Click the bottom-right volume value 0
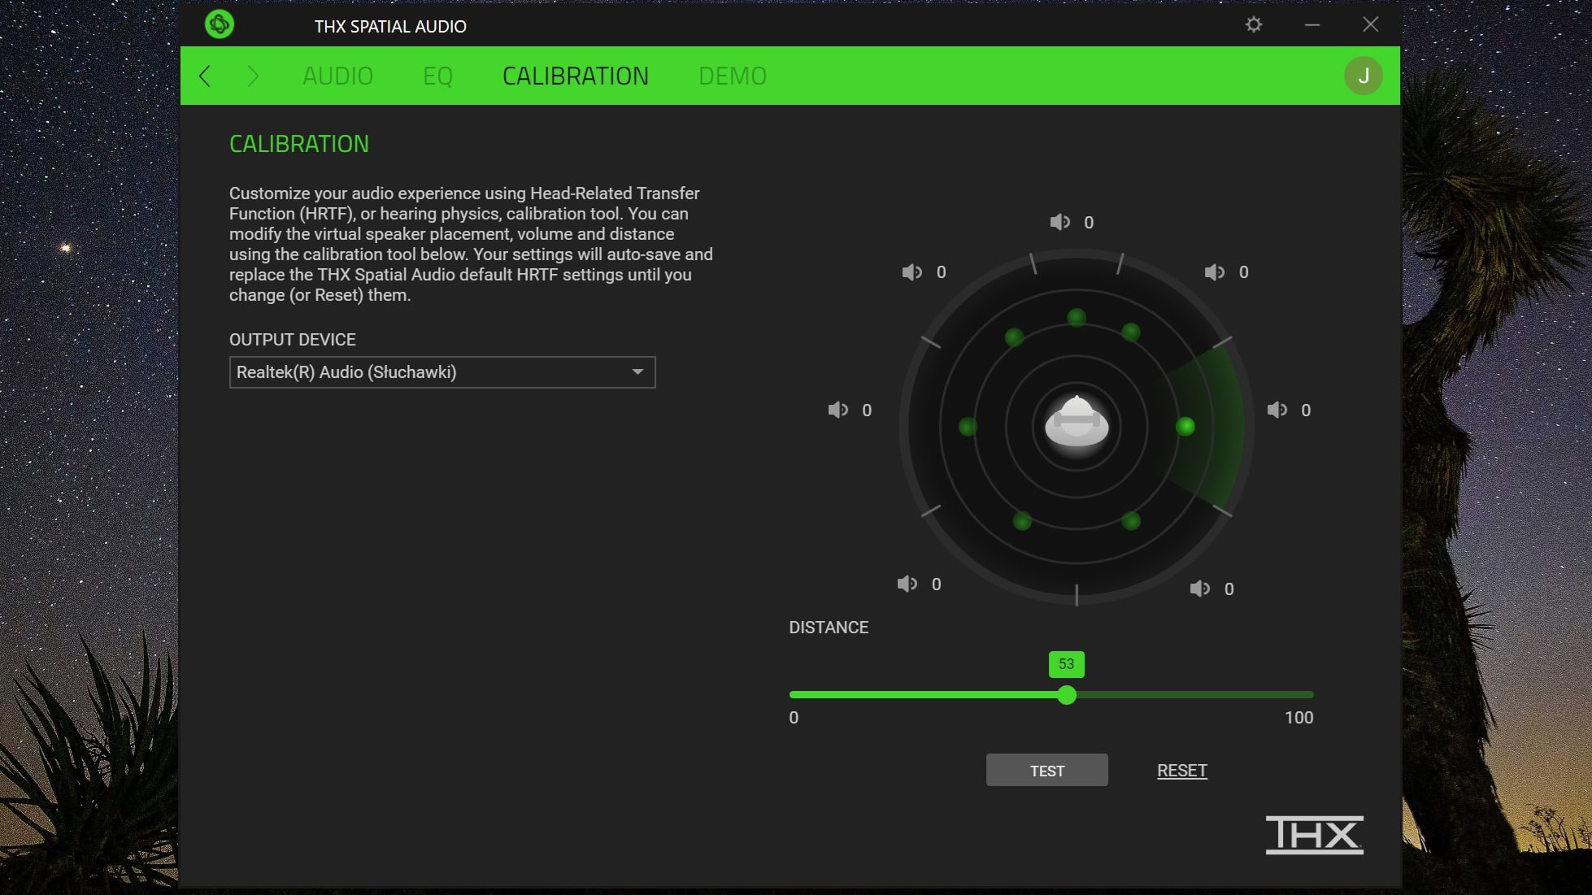 1229,589
